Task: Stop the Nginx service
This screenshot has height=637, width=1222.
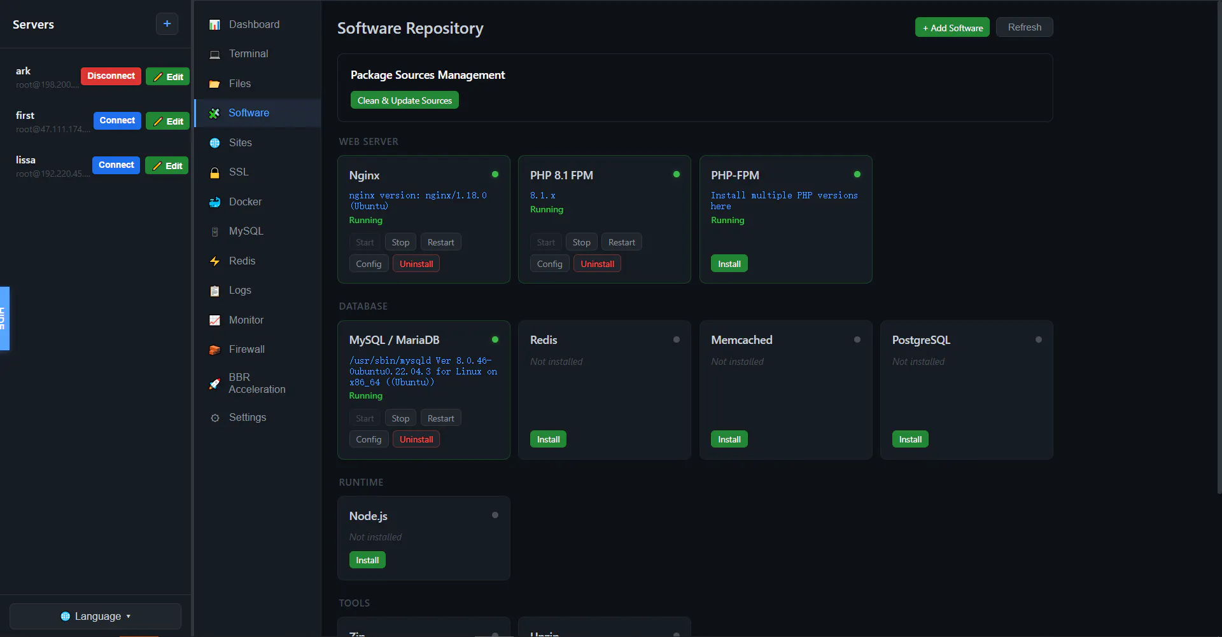Action: 400,242
